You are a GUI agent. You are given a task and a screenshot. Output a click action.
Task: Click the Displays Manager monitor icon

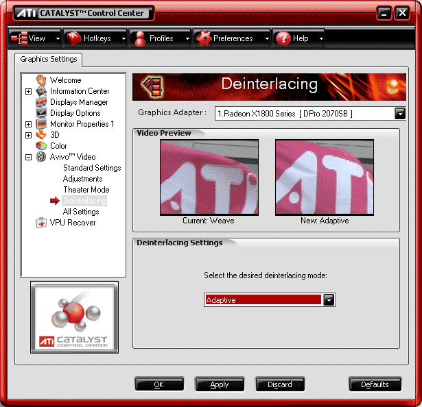pyautogui.click(x=41, y=102)
